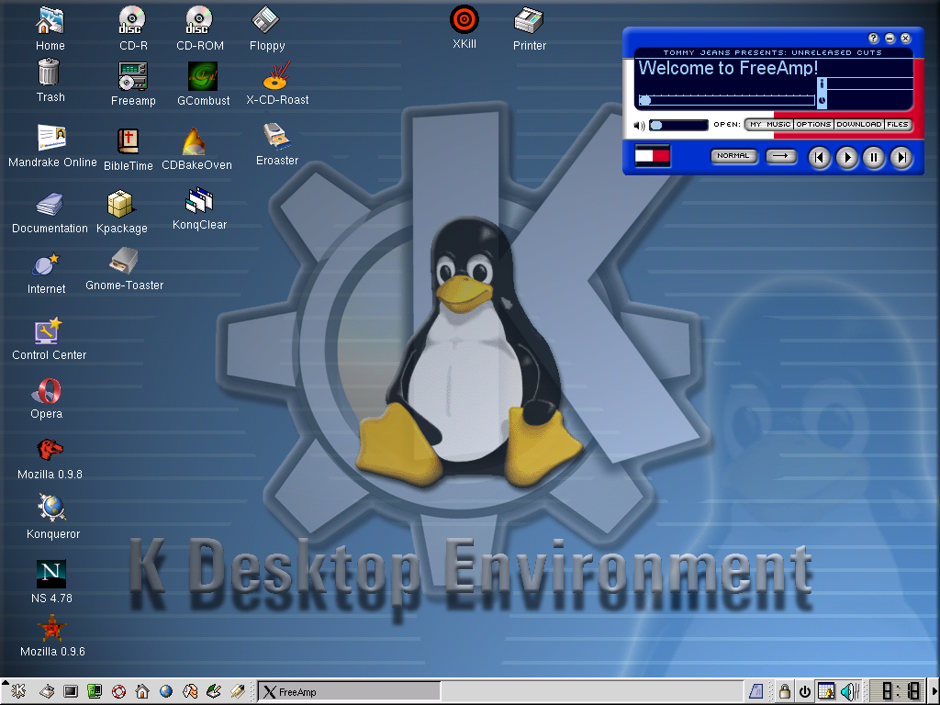Collapse the panel using the right-edge arrow
The height and width of the screenshot is (705, 940).
click(933, 691)
